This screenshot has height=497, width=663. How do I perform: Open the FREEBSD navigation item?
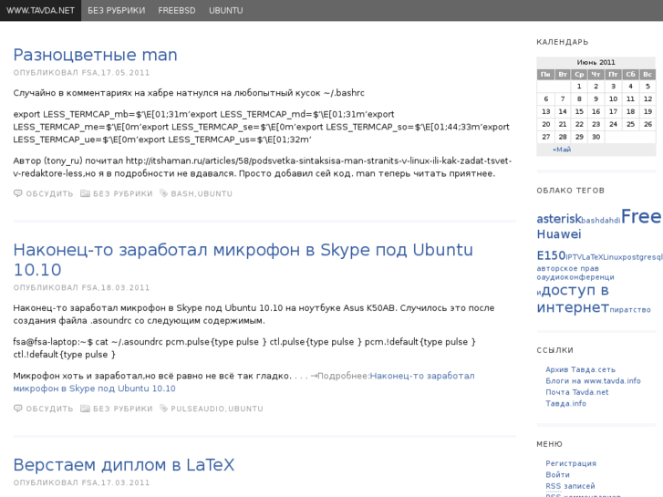coord(177,11)
